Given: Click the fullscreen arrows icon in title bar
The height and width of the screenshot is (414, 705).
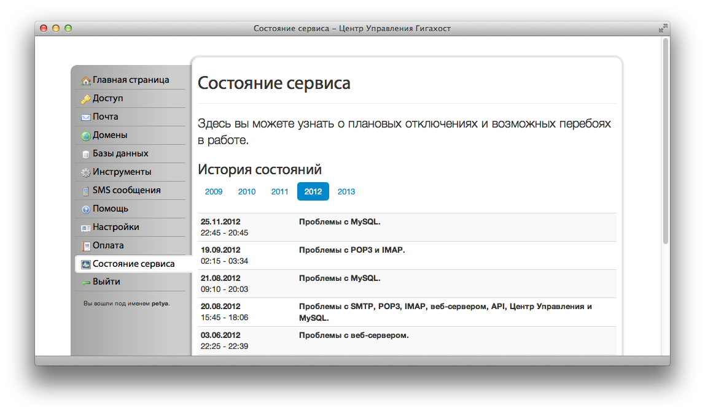Looking at the screenshot, I should pos(663,28).
